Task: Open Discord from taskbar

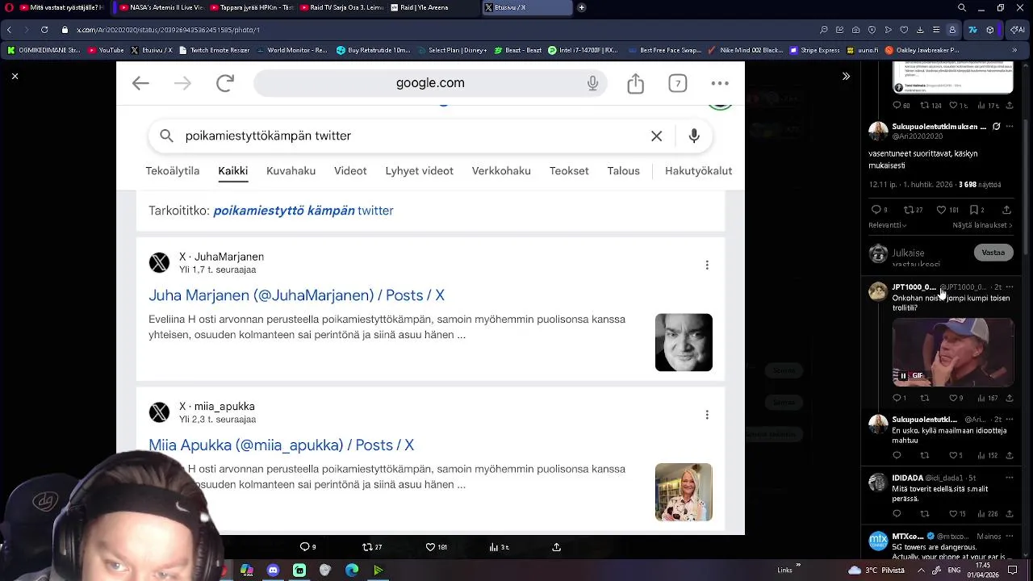Action: [x=273, y=570]
